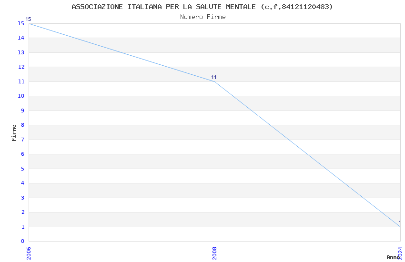
Task: Click y-axis tick value 14
Action: pyautogui.click(x=21, y=38)
